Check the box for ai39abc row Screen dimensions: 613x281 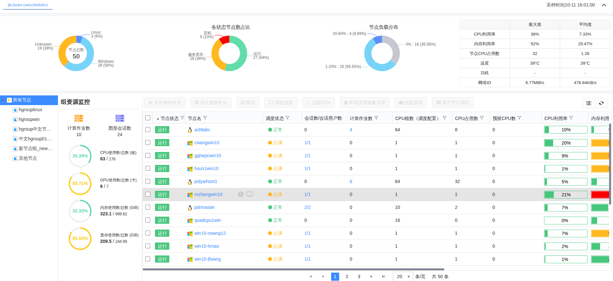pos(148,130)
